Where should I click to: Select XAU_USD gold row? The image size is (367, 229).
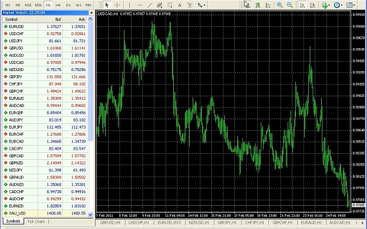click(45, 213)
